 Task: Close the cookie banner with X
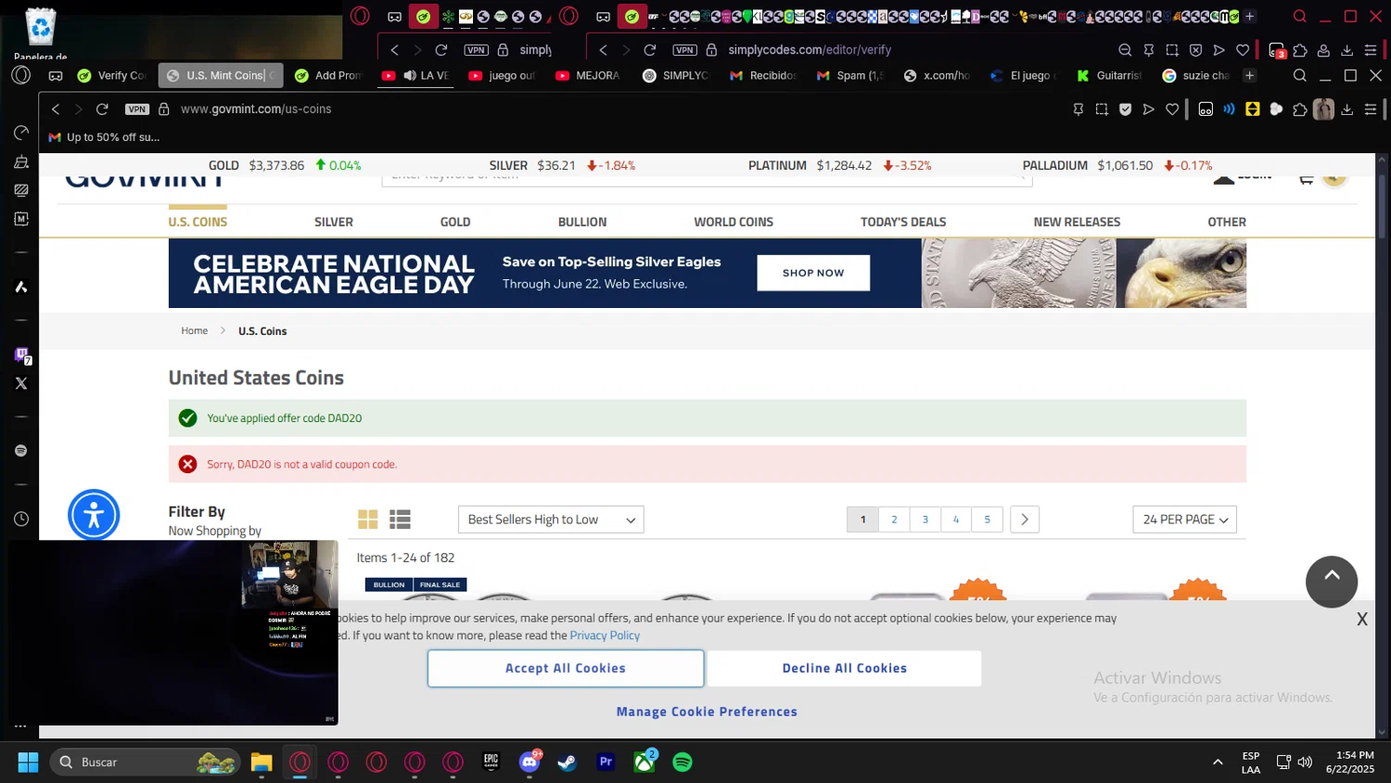(1361, 620)
